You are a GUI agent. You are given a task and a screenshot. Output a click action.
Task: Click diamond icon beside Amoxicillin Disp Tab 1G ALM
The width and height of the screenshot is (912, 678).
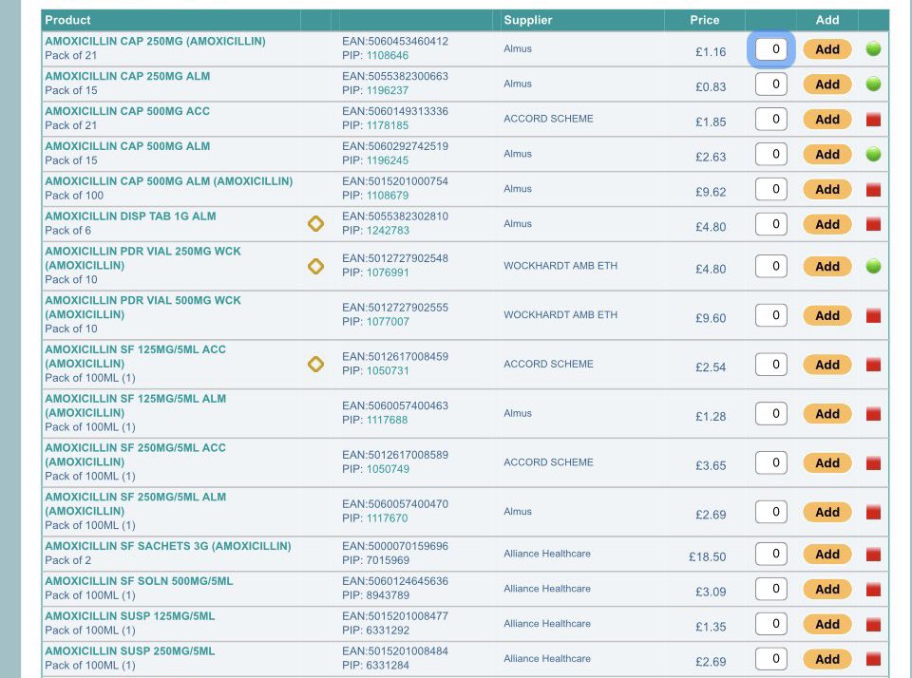click(x=315, y=223)
